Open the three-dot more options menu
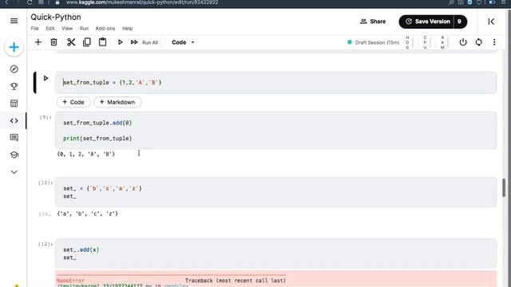Screen dimensions: 511x287 click(494, 42)
